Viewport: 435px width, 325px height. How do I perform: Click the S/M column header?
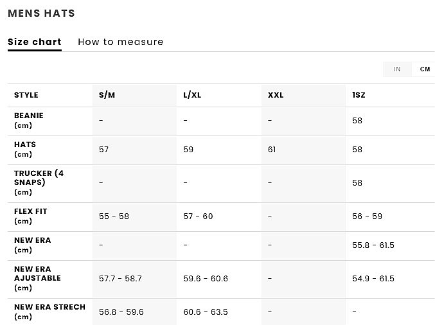(x=107, y=95)
